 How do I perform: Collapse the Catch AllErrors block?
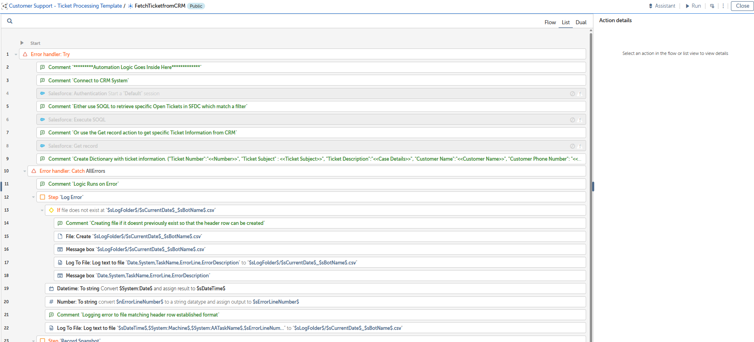25,171
